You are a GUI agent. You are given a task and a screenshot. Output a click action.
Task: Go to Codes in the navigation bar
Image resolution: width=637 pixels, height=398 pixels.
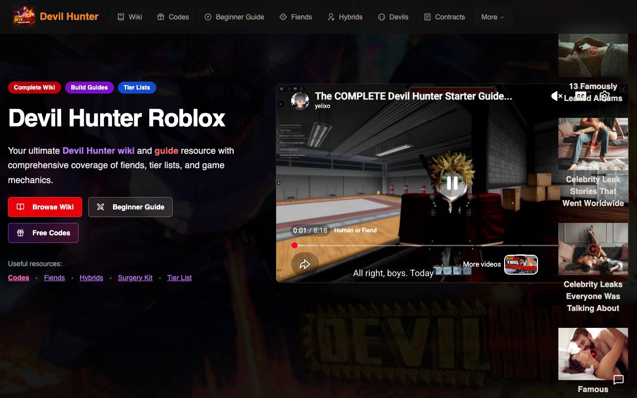[173, 17]
